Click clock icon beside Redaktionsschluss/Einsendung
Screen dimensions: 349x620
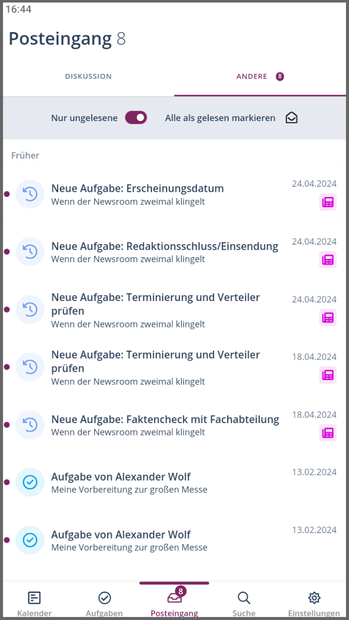point(30,252)
